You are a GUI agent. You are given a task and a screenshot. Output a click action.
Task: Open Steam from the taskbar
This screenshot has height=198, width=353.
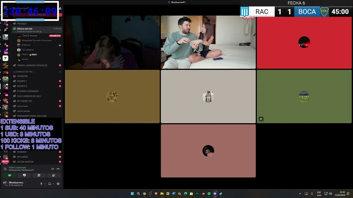click(x=221, y=194)
